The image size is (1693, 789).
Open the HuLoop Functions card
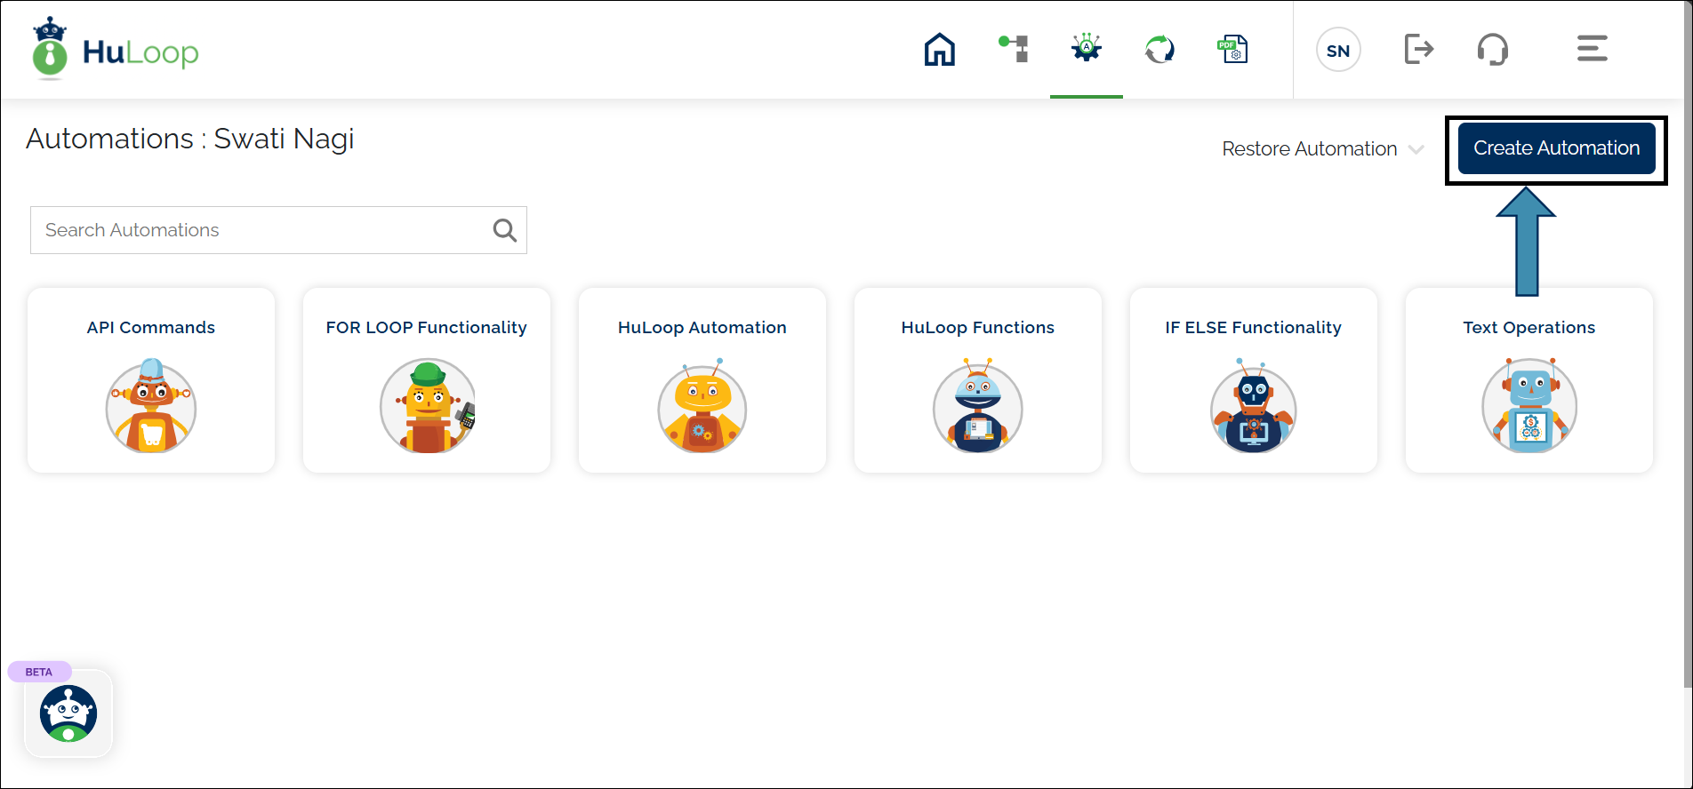coord(978,380)
